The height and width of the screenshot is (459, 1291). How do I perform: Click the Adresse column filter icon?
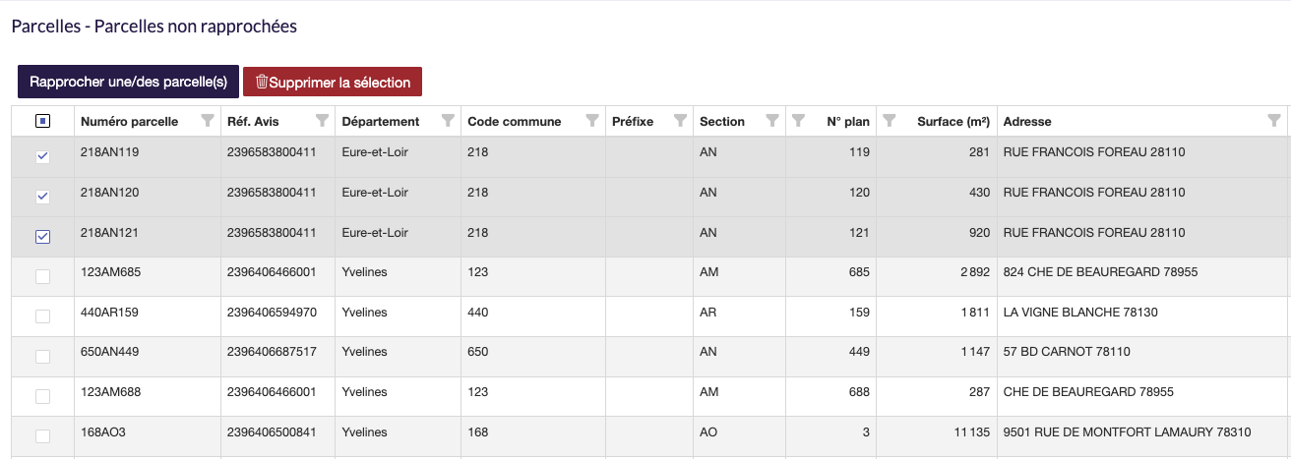pos(1274,121)
